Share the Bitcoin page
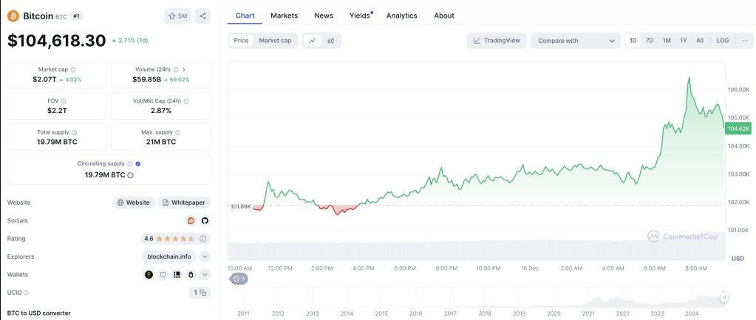This screenshot has height=320, width=756. click(x=203, y=16)
